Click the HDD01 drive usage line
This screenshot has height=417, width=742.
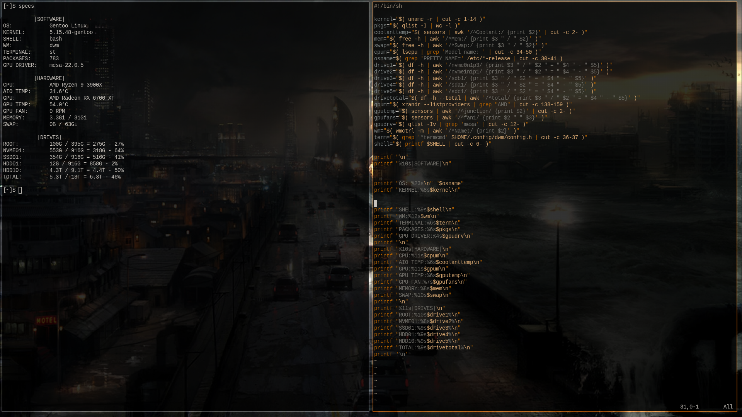[60, 164]
